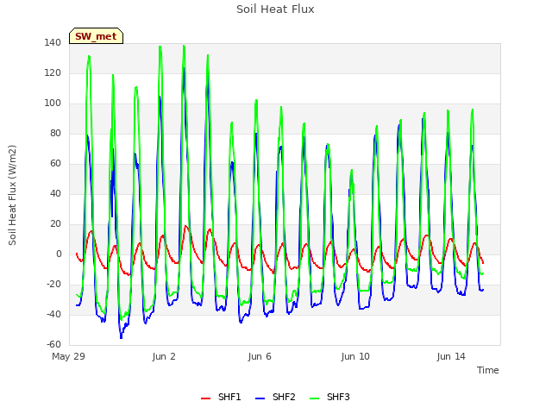Image resolution: width=552 pixels, height=414 pixels.
Task: Click the -40 y-axis tick label
Action: (53, 314)
